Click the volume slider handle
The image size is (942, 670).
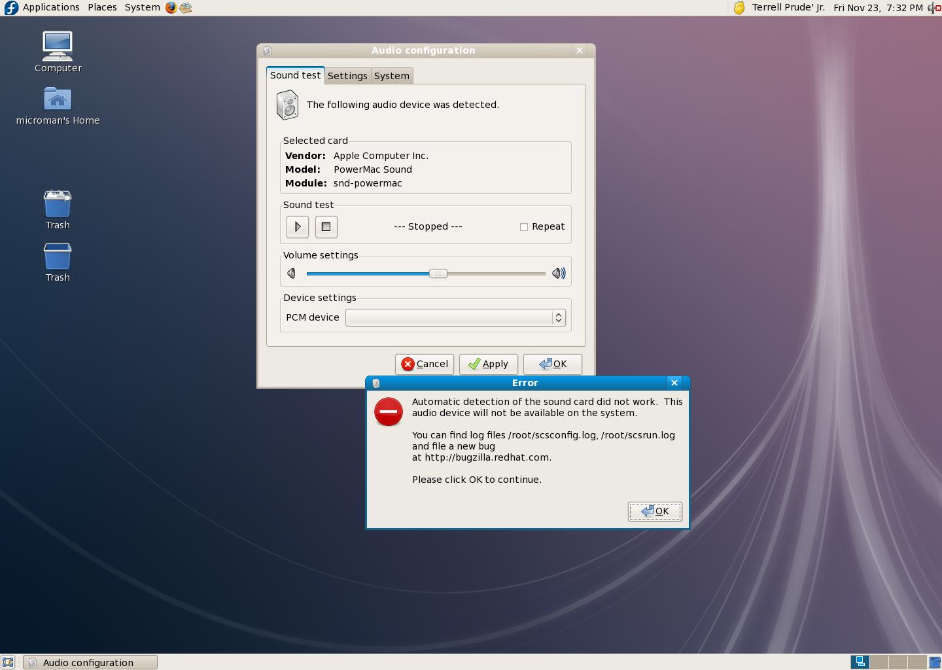(x=438, y=273)
